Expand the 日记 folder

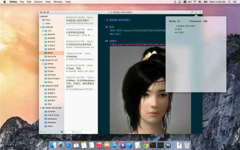click(43, 31)
